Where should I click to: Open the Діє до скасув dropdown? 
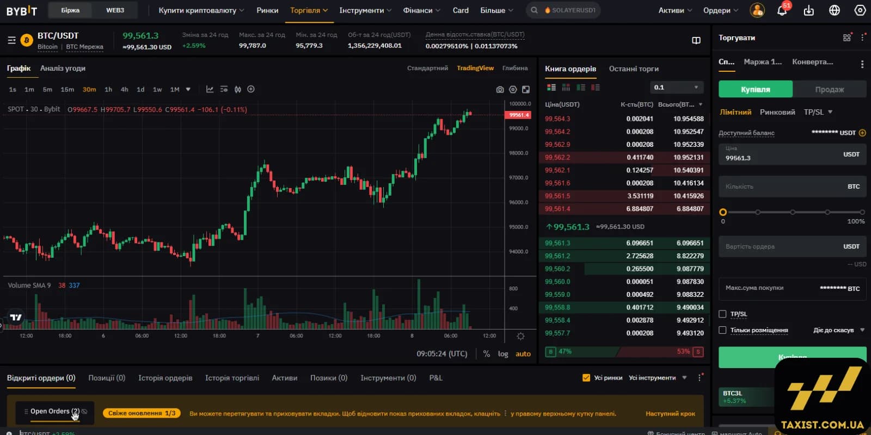tap(839, 330)
